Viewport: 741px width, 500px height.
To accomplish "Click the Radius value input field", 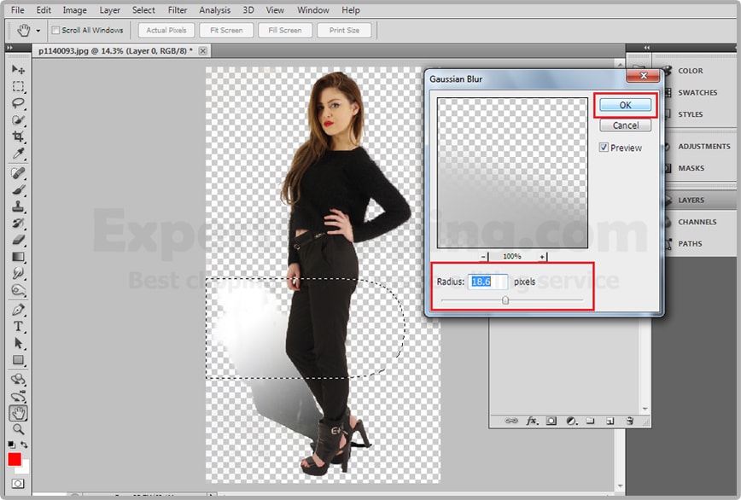I will (x=488, y=282).
